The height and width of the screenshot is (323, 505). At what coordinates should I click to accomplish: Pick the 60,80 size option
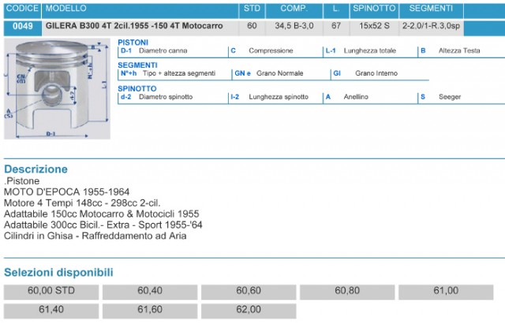tap(347, 291)
